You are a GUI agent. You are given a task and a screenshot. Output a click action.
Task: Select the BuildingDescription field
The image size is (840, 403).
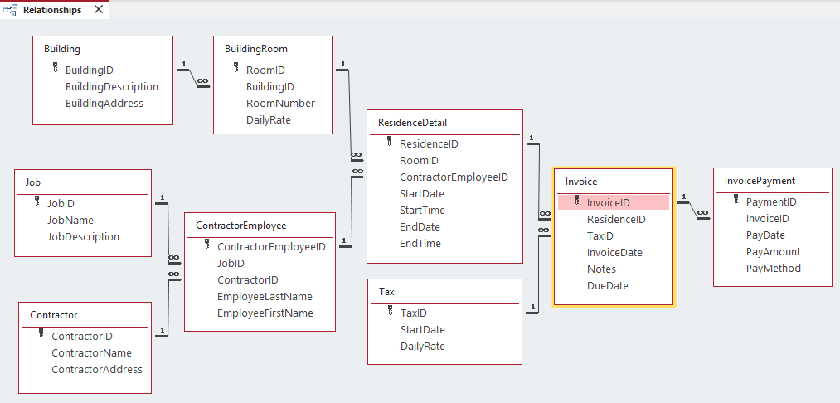coord(112,87)
